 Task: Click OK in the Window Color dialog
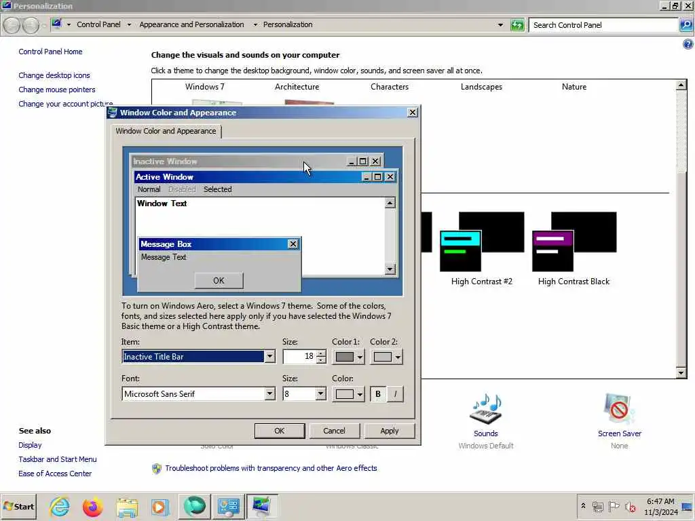coord(279,431)
